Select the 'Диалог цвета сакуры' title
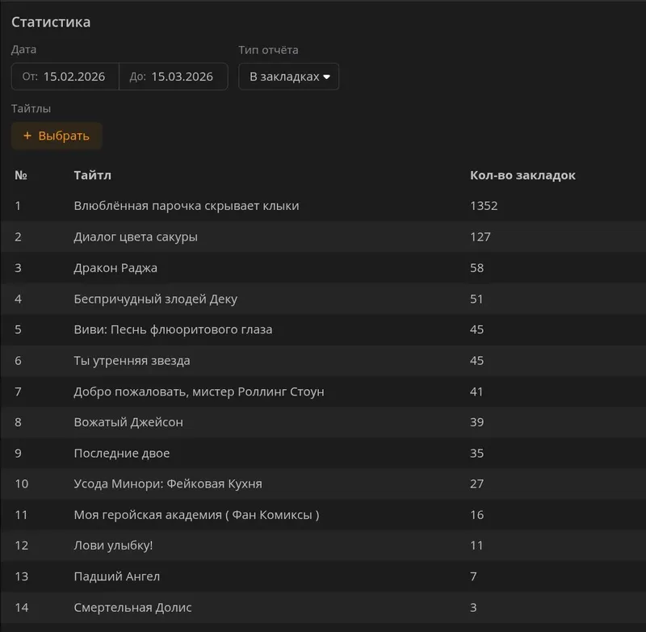The image size is (646, 632). [135, 236]
